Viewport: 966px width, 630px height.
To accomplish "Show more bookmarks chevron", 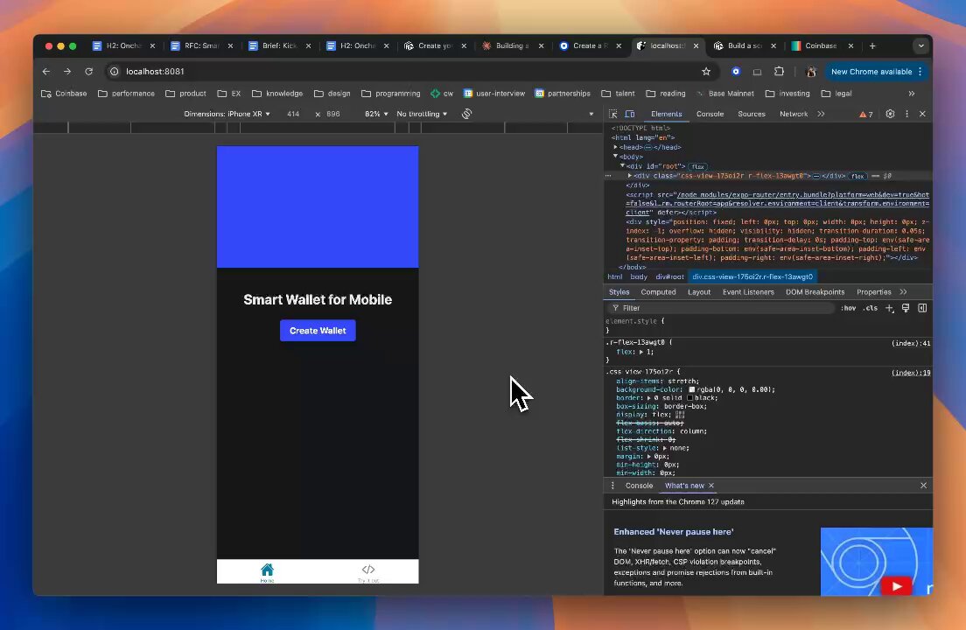I will (x=911, y=94).
